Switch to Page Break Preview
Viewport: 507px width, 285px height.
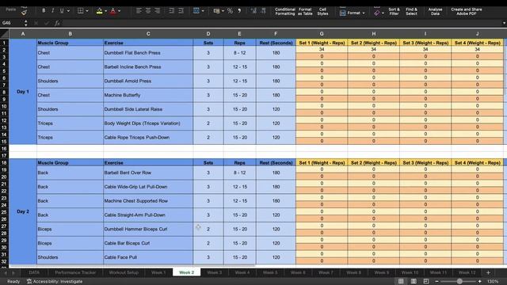426,282
